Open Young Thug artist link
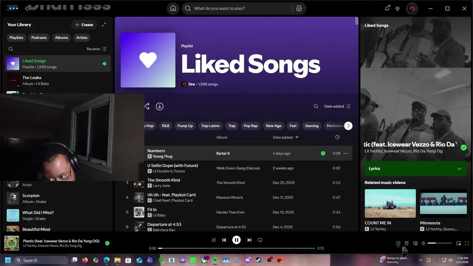This screenshot has height=266, width=473. tap(163, 156)
